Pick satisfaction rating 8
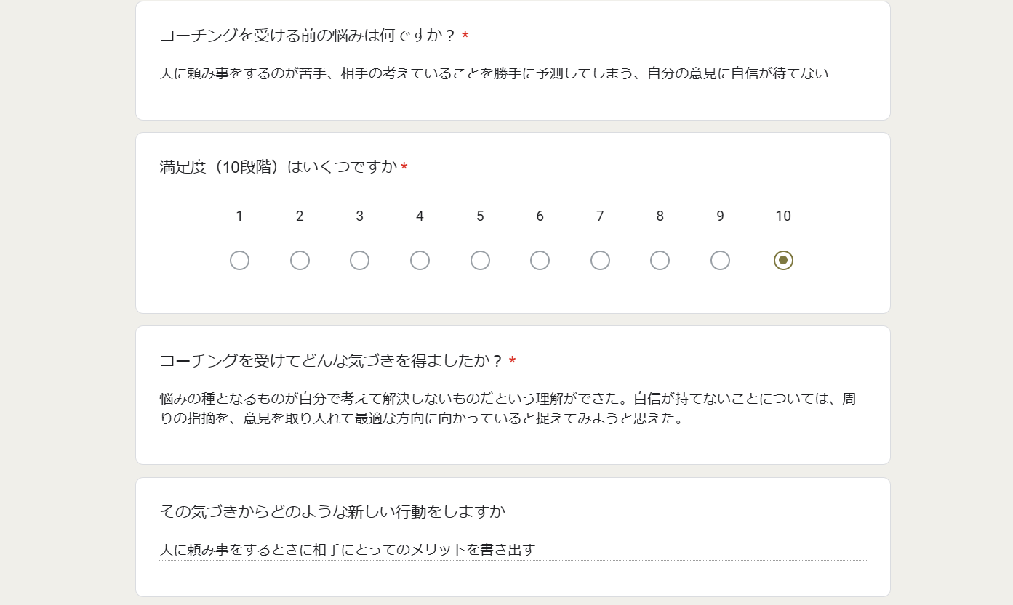This screenshot has height=605, width=1013. (660, 260)
